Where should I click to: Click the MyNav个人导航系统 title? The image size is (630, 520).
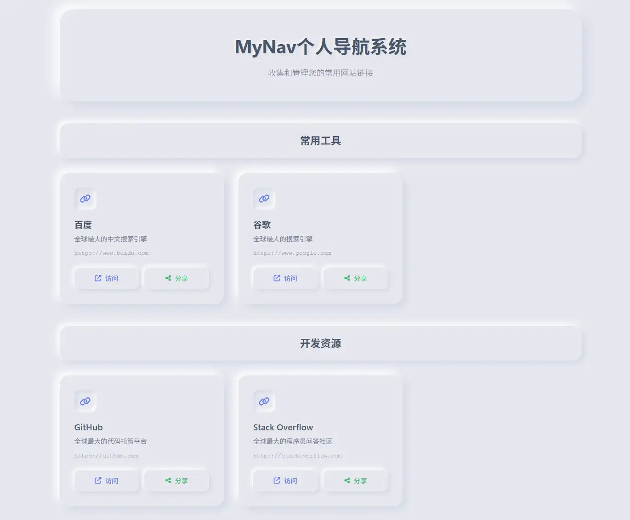point(320,47)
